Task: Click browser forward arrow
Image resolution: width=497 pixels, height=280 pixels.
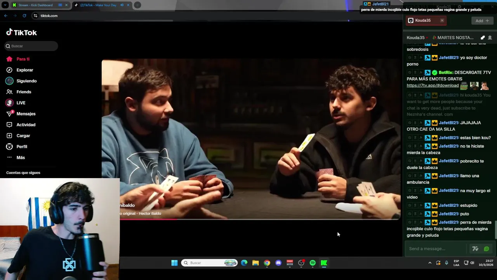Action: point(15,16)
